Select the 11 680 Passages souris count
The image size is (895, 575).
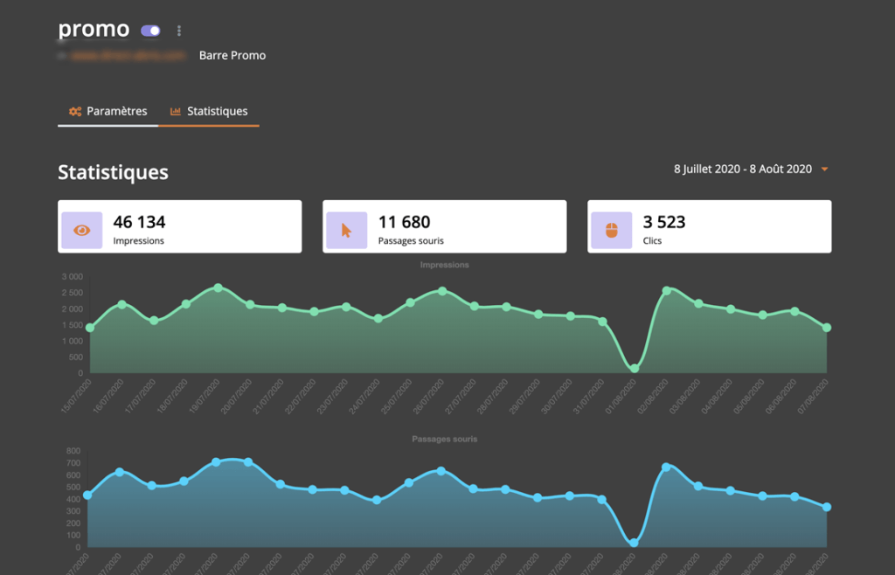(404, 222)
